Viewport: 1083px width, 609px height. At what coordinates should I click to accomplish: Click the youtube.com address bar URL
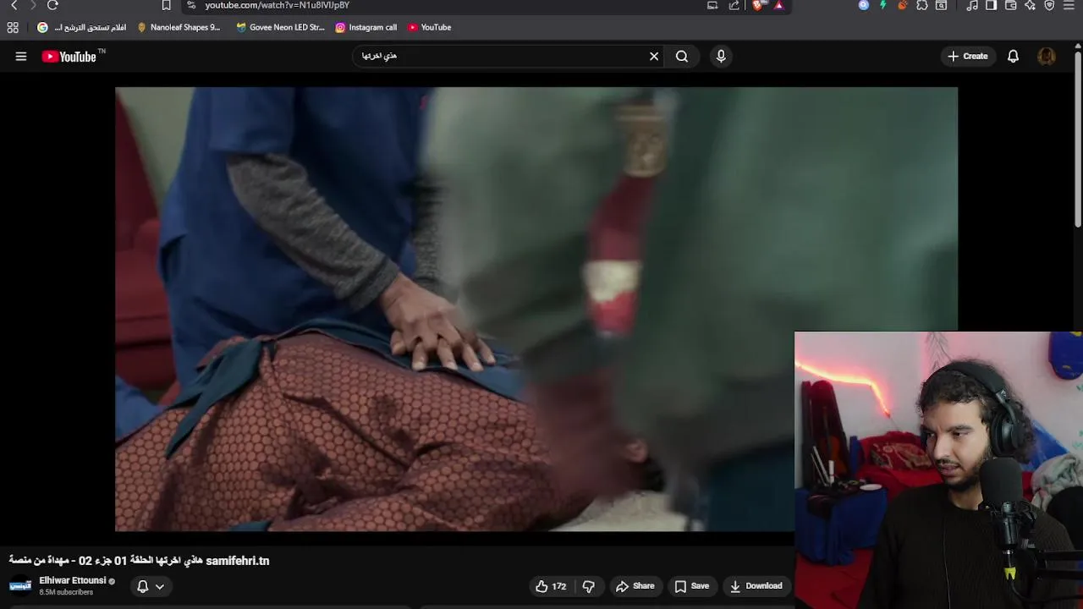tap(278, 5)
